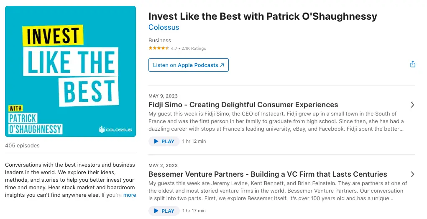Select the Business category label
This screenshot has height=219, width=427.
tap(160, 40)
